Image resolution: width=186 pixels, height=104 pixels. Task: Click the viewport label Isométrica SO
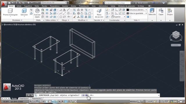coord(10,25)
